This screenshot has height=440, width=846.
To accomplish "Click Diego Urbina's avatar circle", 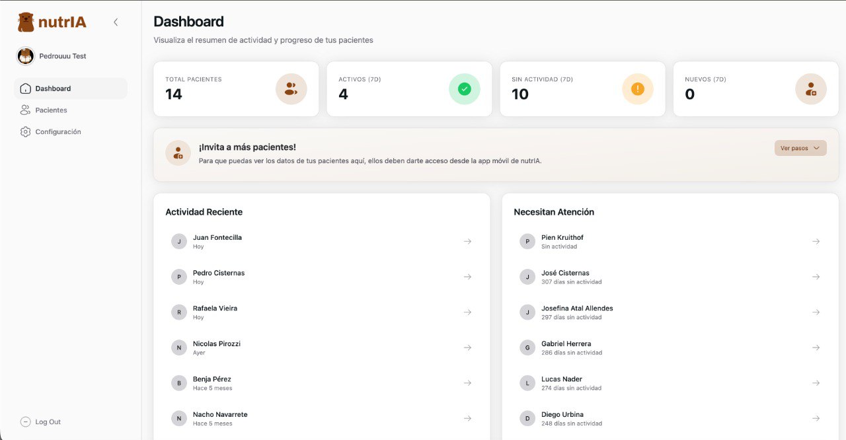I will pos(527,418).
